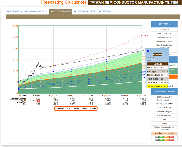Click the FAST FACTS panel header
Screen dimensions: 182x147
pyautogui.click(x=164, y=24)
